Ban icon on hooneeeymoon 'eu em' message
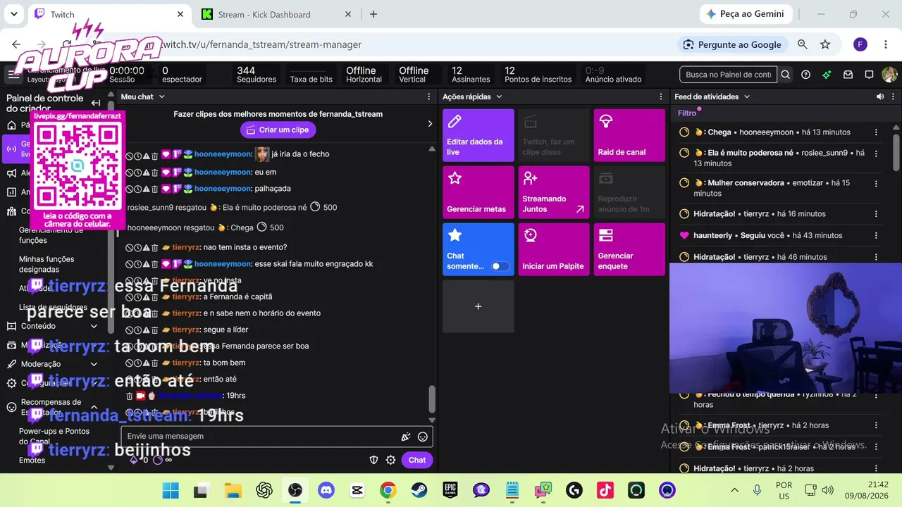Viewport: 902px width, 507px height. [130, 173]
